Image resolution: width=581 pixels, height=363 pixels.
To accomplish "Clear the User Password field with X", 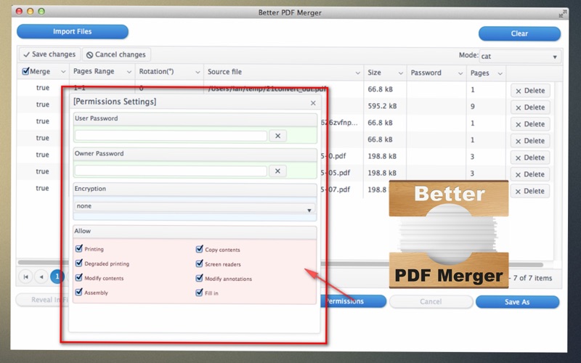I will [x=277, y=136].
